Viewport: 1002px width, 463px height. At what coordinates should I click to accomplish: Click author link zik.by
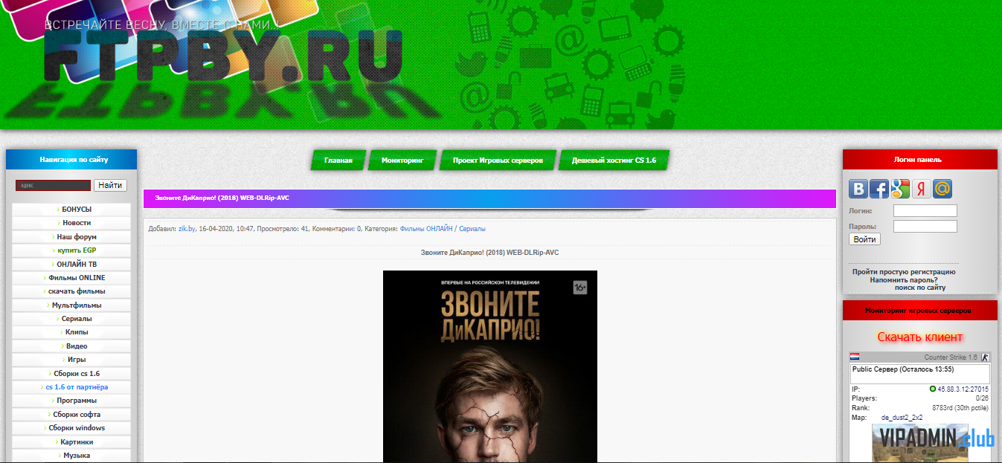[x=187, y=229]
